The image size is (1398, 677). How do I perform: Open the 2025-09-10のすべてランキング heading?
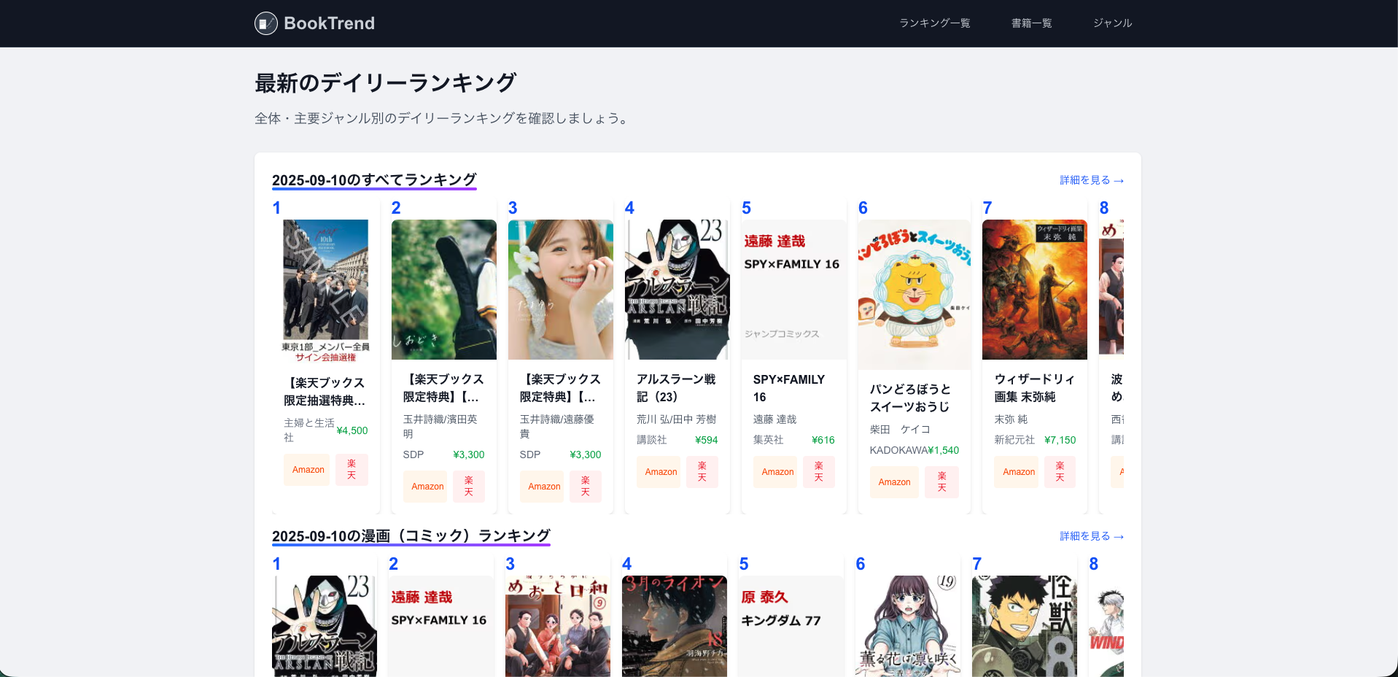pos(374,180)
